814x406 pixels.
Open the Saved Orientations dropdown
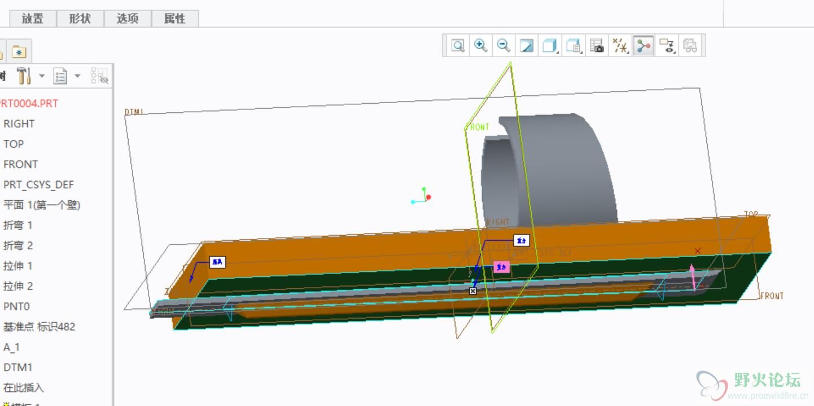(x=574, y=46)
